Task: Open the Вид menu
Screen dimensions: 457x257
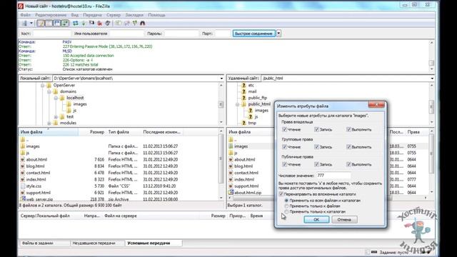Action: pos(75,15)
